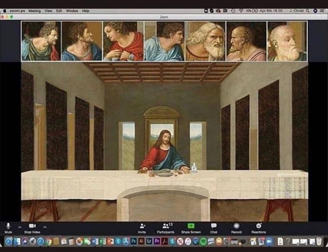Open the Reactions picker
Viewport: 328px width, 252px height.
coord(259,228)
